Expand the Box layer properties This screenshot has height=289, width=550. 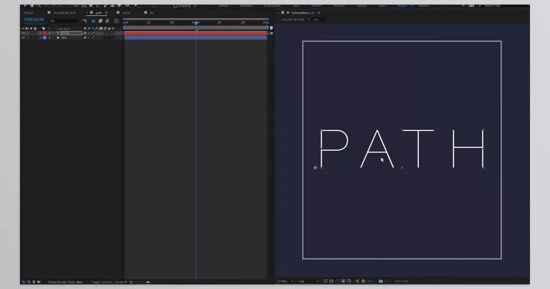(x=40, y=37)
